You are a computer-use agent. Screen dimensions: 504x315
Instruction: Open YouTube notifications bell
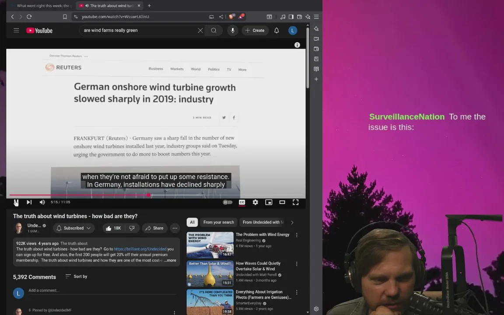(x=276, y=31)
